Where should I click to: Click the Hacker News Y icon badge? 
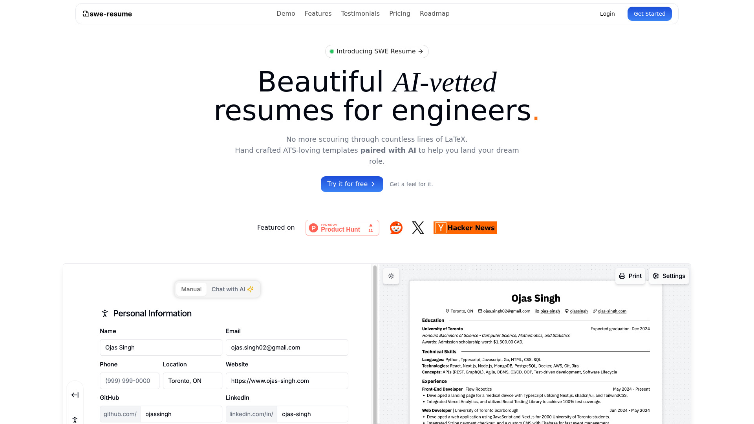click(440, 228)
